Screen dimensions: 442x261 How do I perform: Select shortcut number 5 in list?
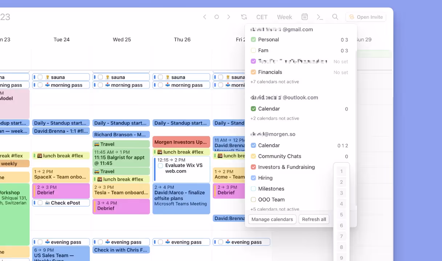(x=341, y=215)
